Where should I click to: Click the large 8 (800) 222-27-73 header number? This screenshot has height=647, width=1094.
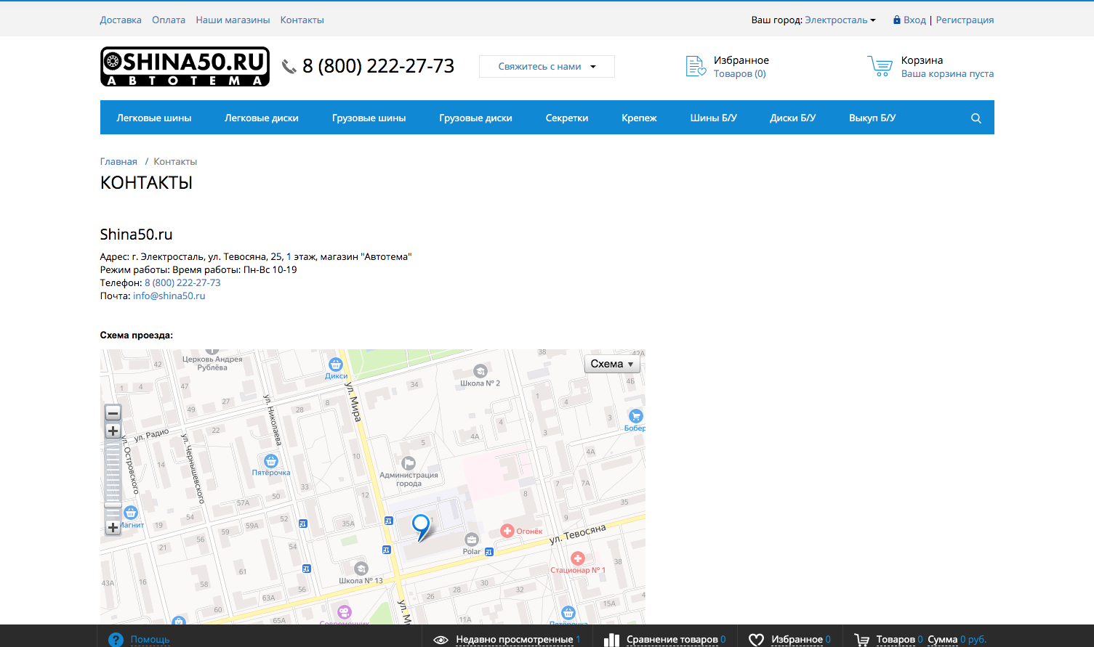point(379,66)
